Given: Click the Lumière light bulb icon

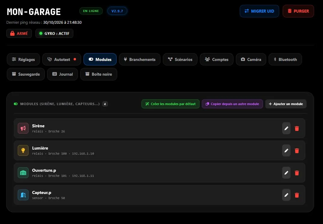Looking at the screenshot, I should tap(23, 150).
